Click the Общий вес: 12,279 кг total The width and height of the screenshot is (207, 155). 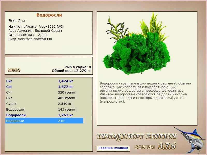(x=71, y=71)
